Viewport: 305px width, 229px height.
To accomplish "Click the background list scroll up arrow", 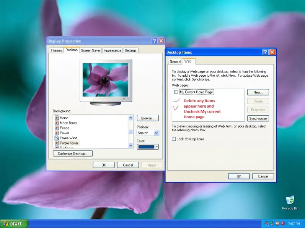I will pyautogui.click(x=131, y=118).
